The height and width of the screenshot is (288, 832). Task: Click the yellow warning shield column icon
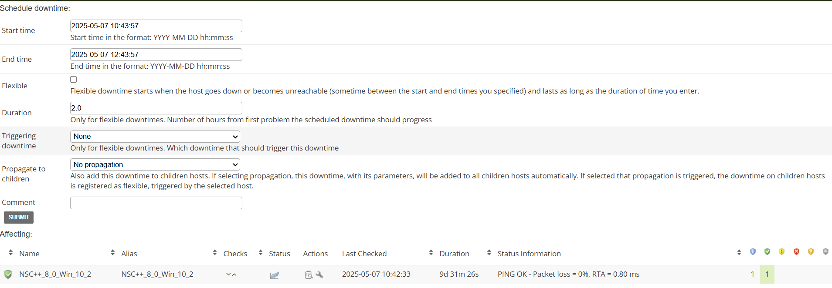tap(781, 252)
